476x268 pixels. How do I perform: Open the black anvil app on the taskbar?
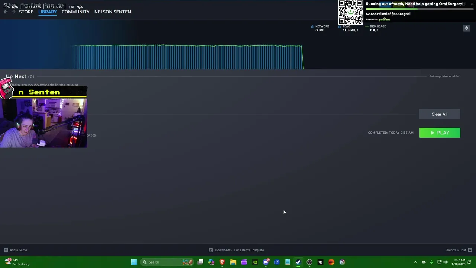point(320,262)
